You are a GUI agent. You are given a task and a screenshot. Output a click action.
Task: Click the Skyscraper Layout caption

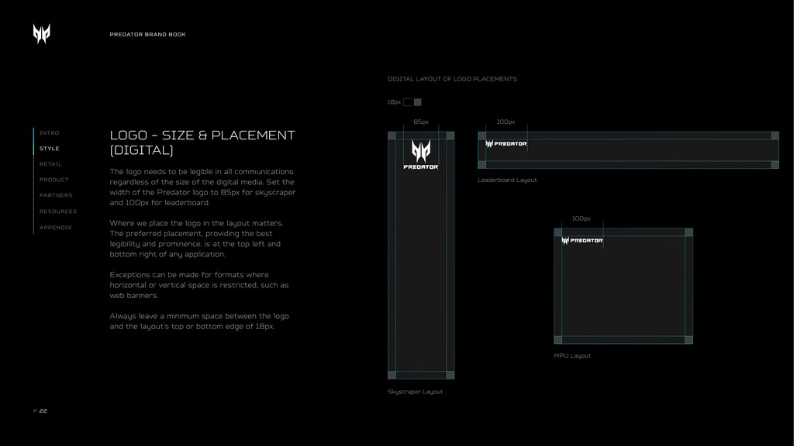pos(415,392)
